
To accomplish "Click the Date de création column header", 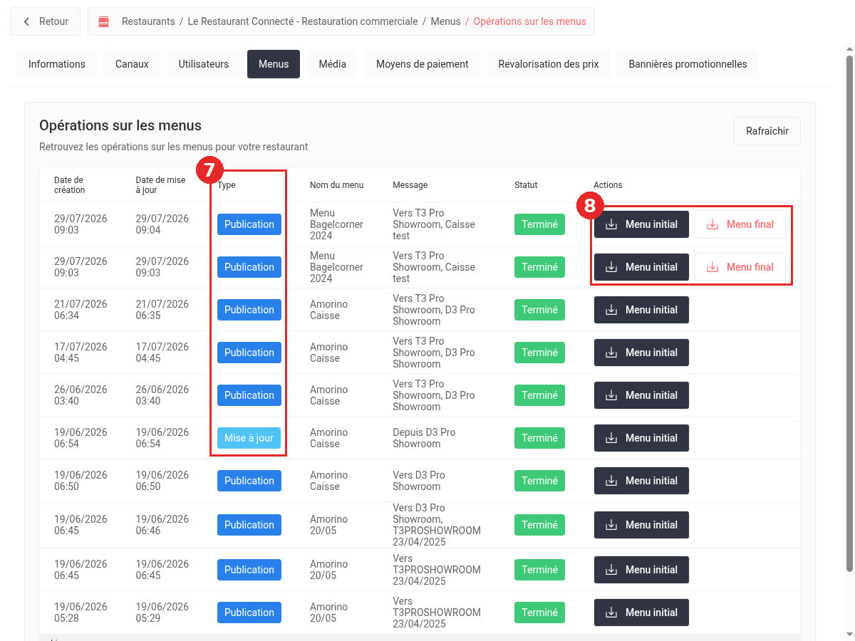I will coord(70,185).
